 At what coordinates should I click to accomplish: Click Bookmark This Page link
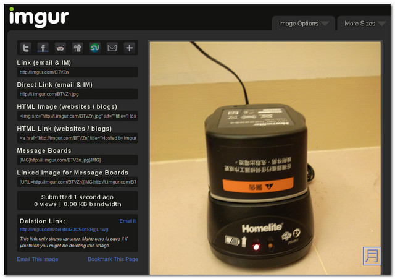pos(112,259)
